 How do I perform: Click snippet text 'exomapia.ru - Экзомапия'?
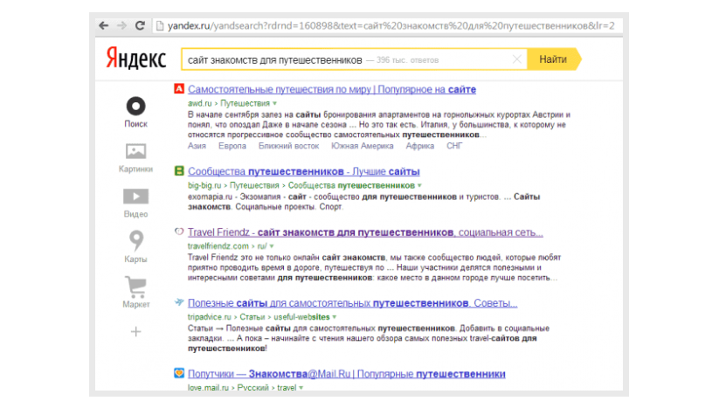coord(234,197)
